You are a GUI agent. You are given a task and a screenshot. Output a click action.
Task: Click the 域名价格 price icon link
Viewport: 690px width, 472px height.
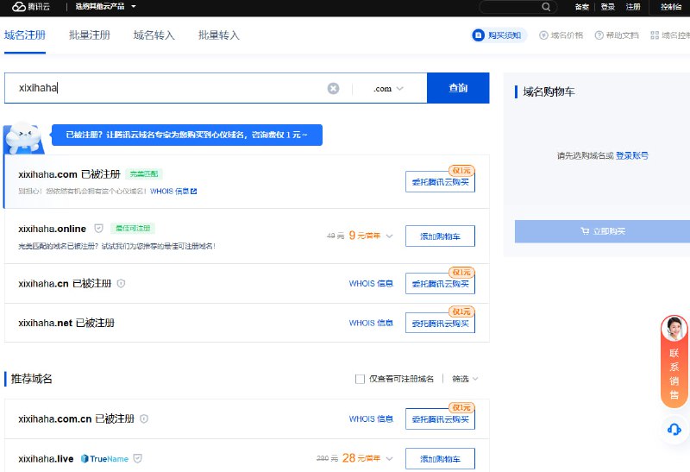coord(561,35)
